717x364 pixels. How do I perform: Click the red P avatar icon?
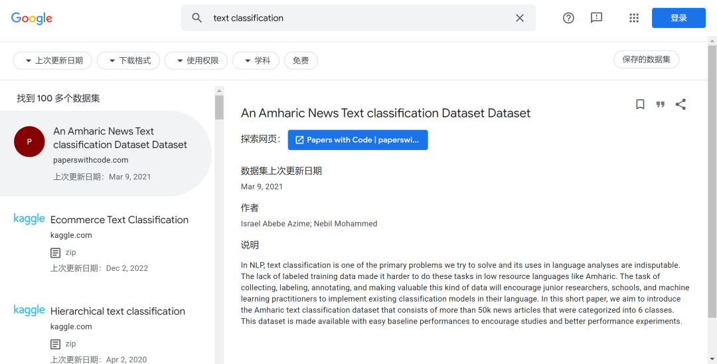point(29,141)
